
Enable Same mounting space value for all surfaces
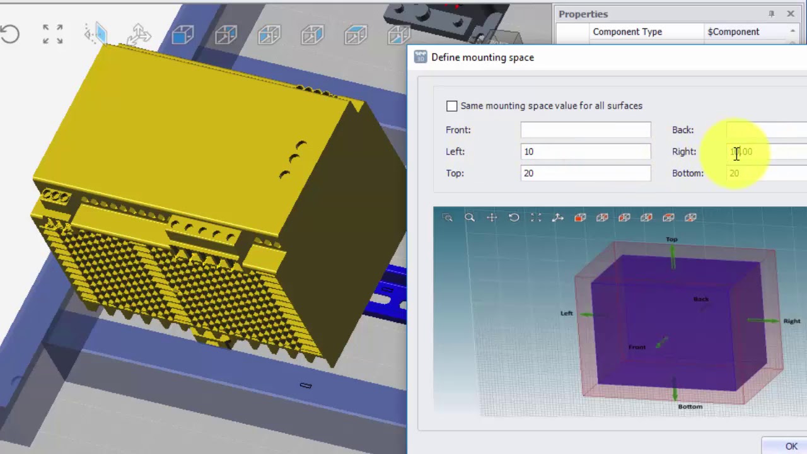coord(451,106)
